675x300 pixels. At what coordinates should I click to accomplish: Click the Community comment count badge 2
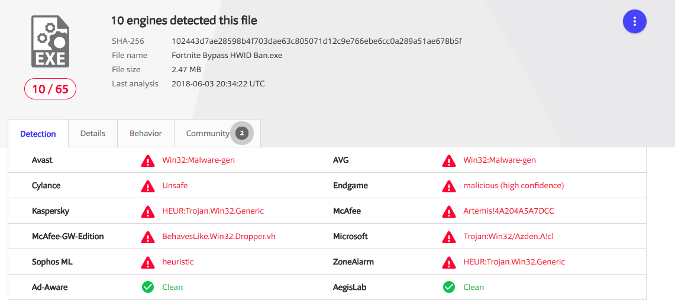pos(242,133)
